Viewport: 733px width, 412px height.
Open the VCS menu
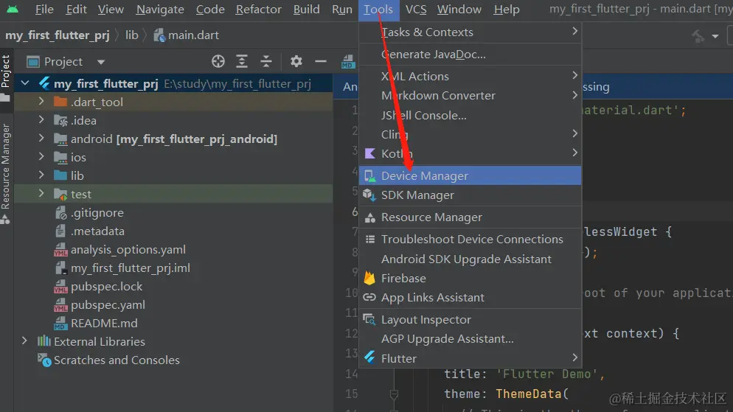click(x=416, y=10)
